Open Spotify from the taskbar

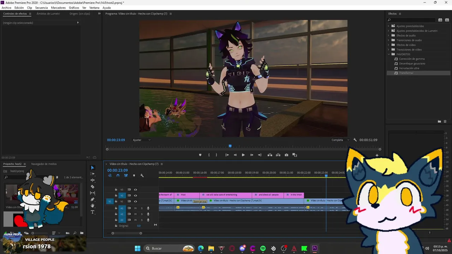263,248
